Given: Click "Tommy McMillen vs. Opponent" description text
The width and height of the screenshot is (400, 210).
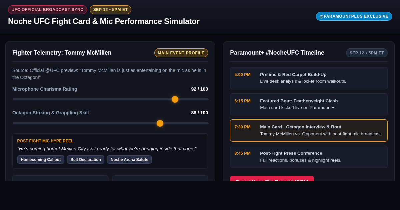Looking at the screenshot, I should pyautogui.click(x=321, y=134).
